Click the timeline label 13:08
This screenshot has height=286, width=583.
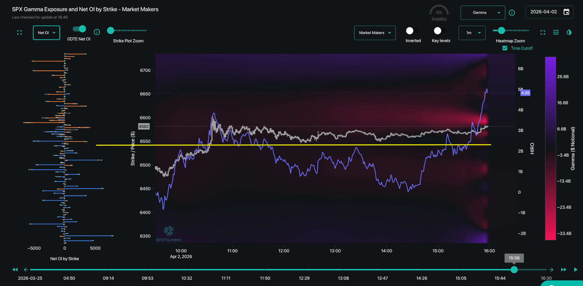pos(343,278)
